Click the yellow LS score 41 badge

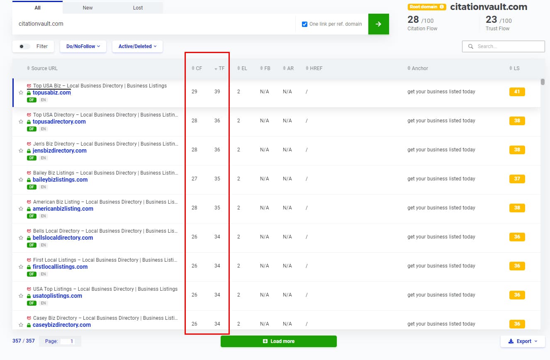(x=517, y=92)
